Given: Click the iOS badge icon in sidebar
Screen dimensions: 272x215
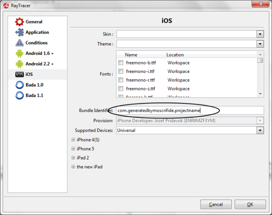Looking at the screenshot, I should click(x=20, y=75).
